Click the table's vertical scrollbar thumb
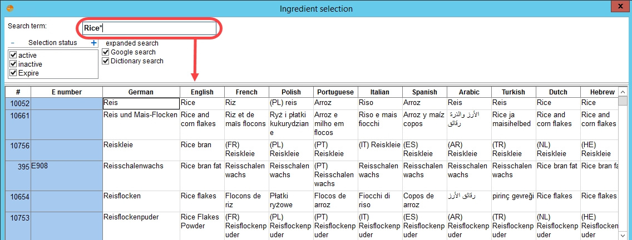The width and height of the screenshot is (632, 240). click(x=623, y=100)
